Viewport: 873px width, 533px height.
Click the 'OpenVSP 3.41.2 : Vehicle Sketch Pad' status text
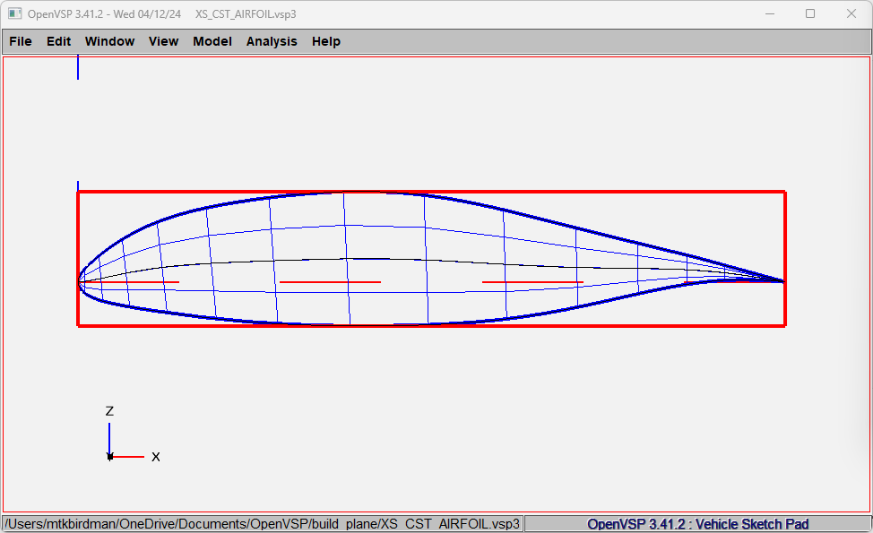(697, 524)
